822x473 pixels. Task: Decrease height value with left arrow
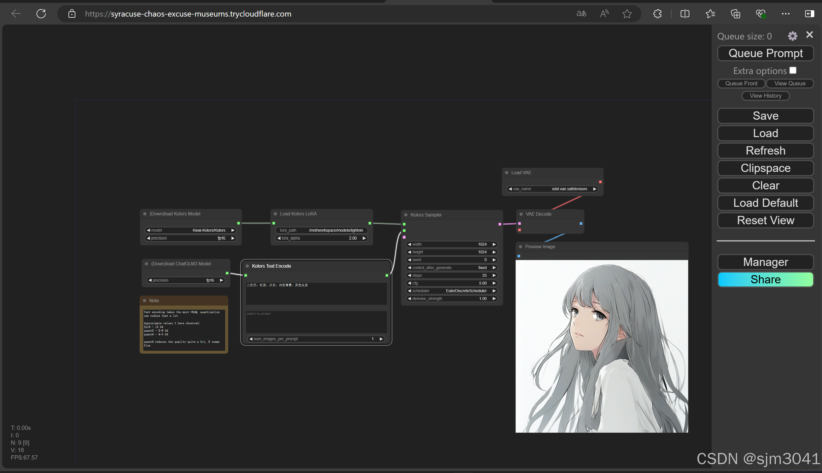coord(410,252)
